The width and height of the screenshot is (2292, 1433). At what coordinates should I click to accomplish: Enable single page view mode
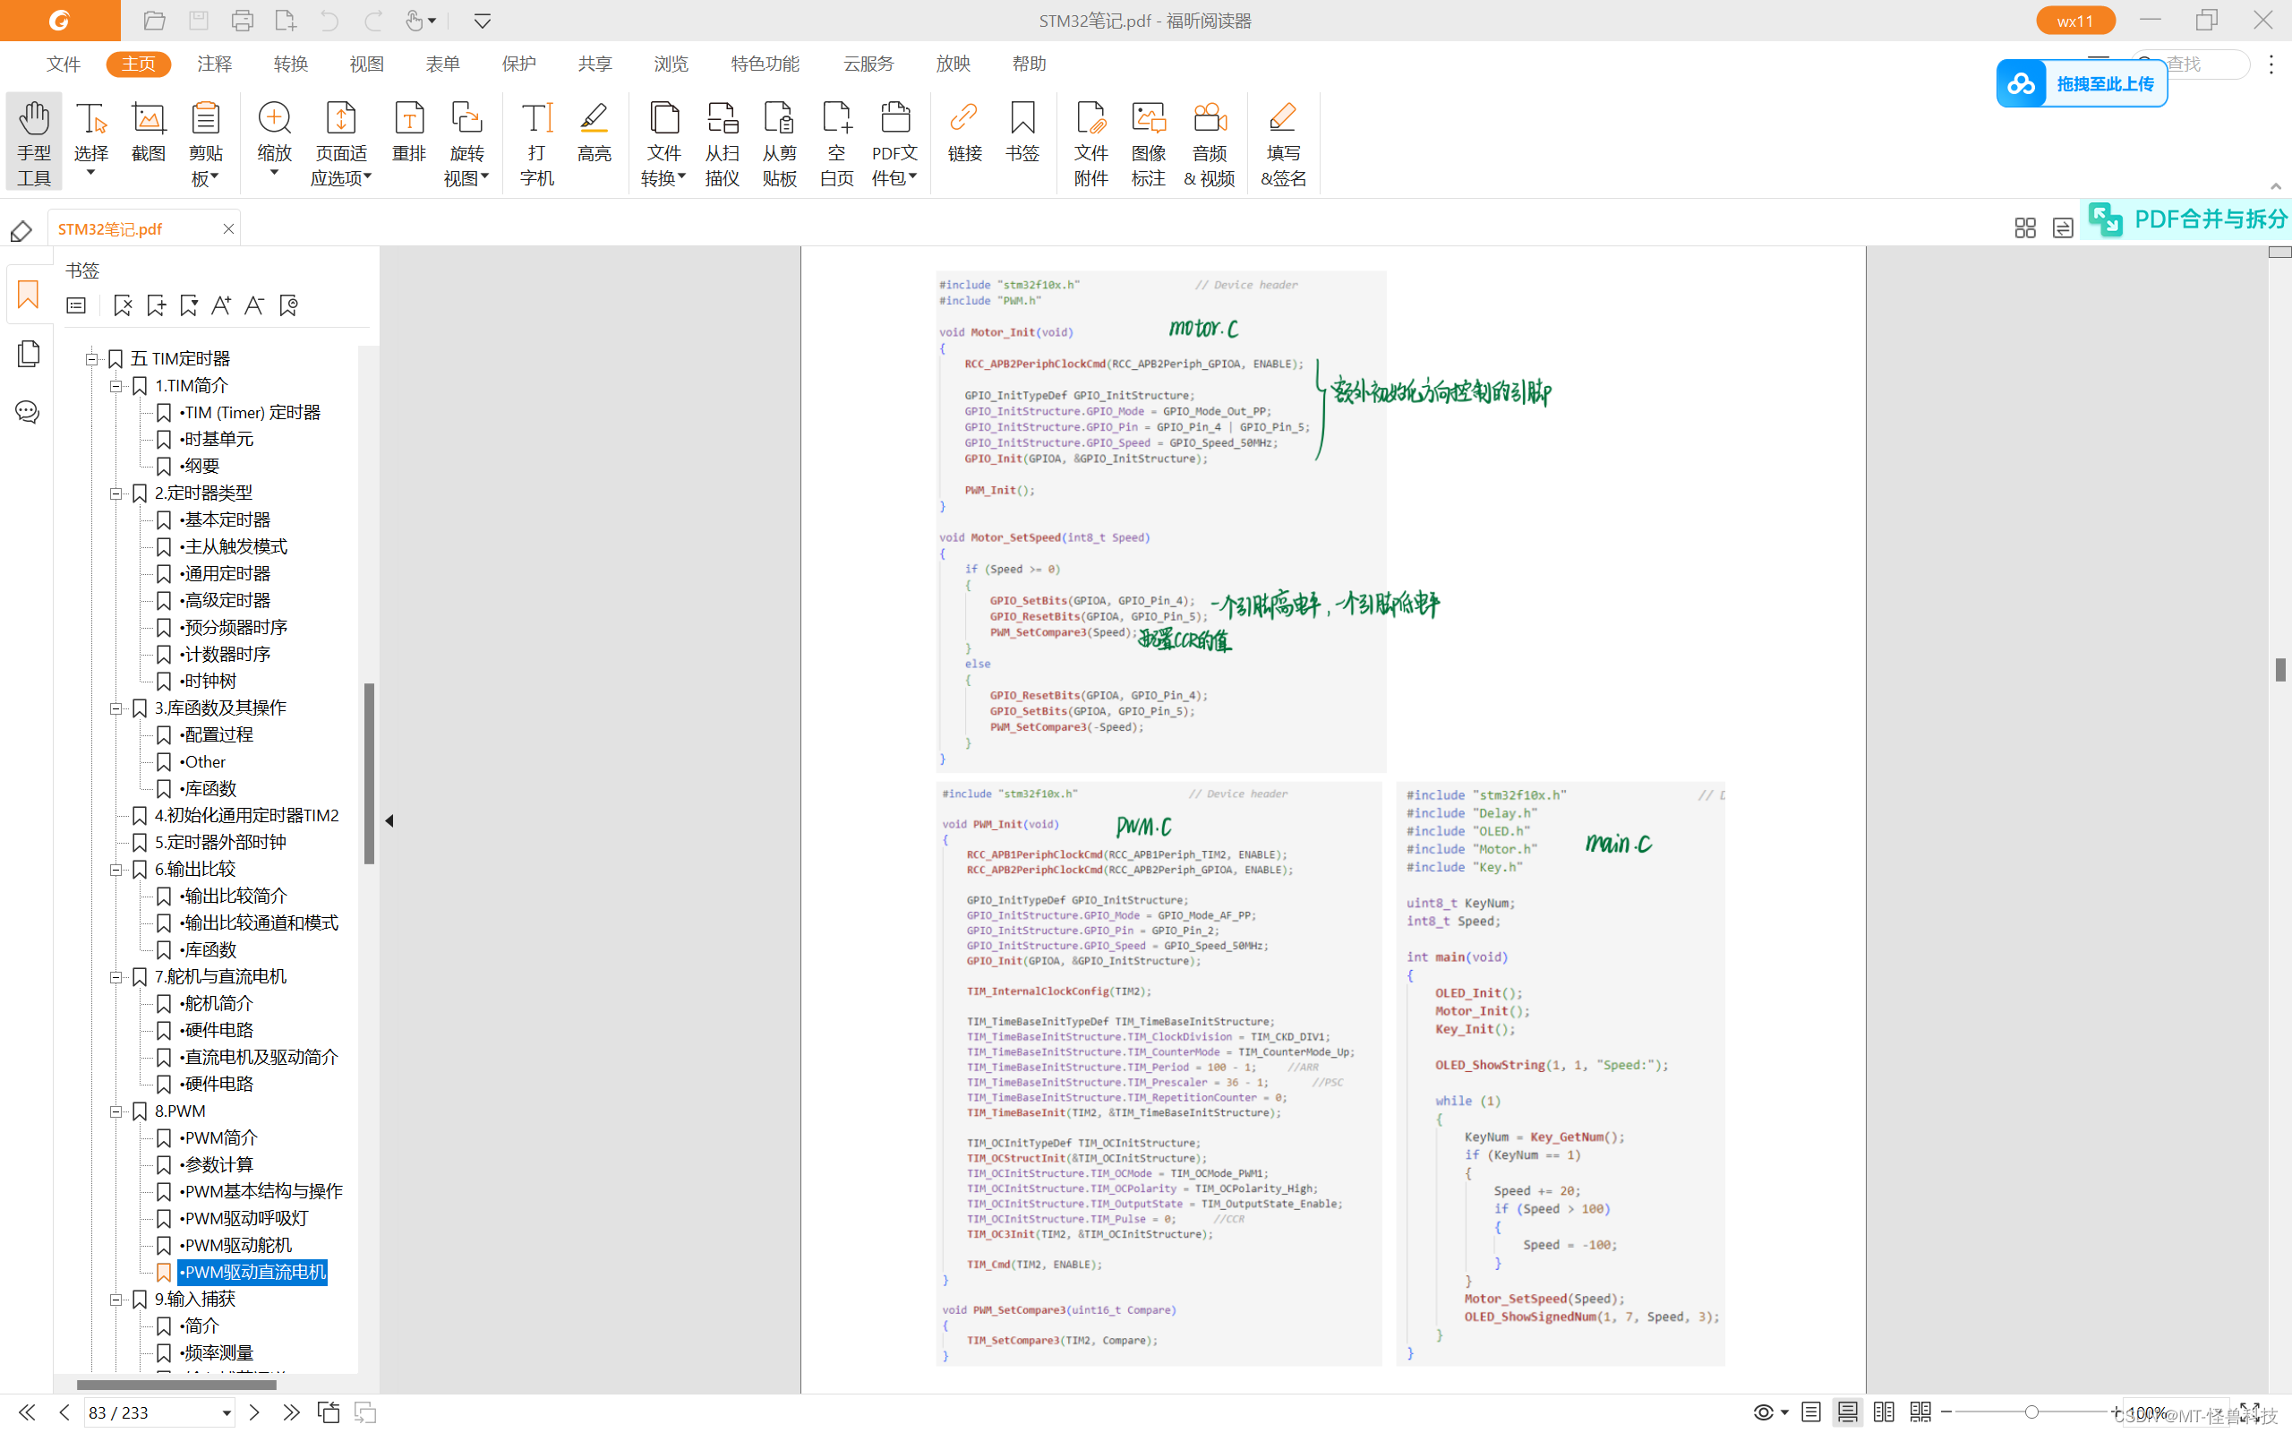click(x=1811, y=1412)
